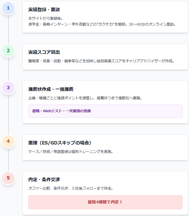Select the 推薦状作成・一括推薦 heading
Image resolution: width=189 pixels, height=216 pixels.
51,89
